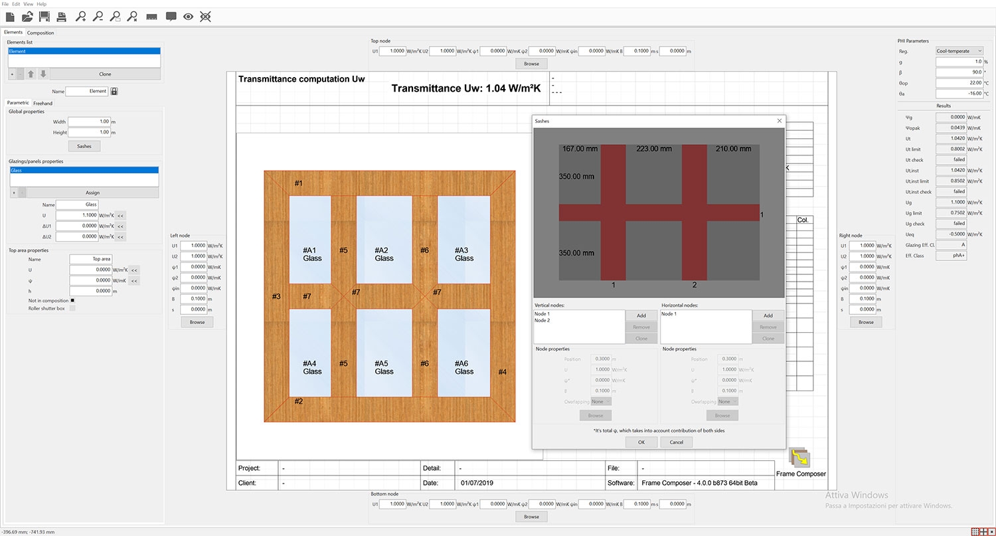The image size is (996, 536).
Task: Click the PHI Parameters g value field
Action: click(x=959, y=61)
